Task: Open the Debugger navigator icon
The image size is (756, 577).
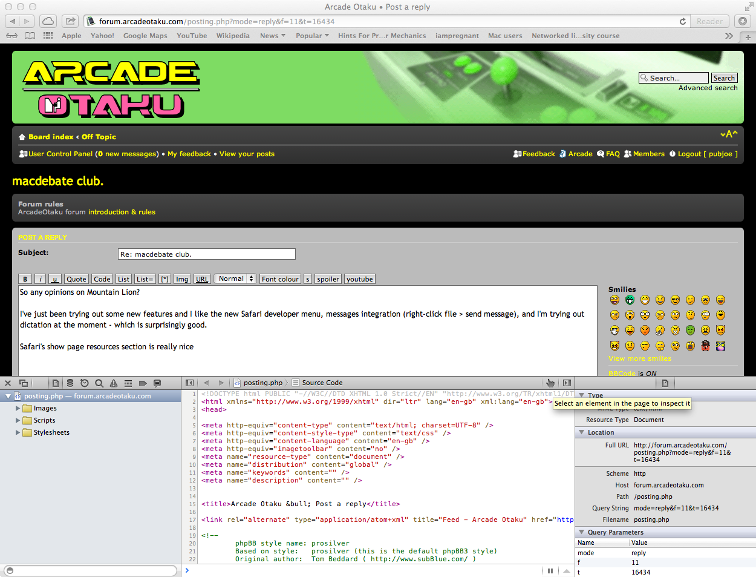Action: 128,383
